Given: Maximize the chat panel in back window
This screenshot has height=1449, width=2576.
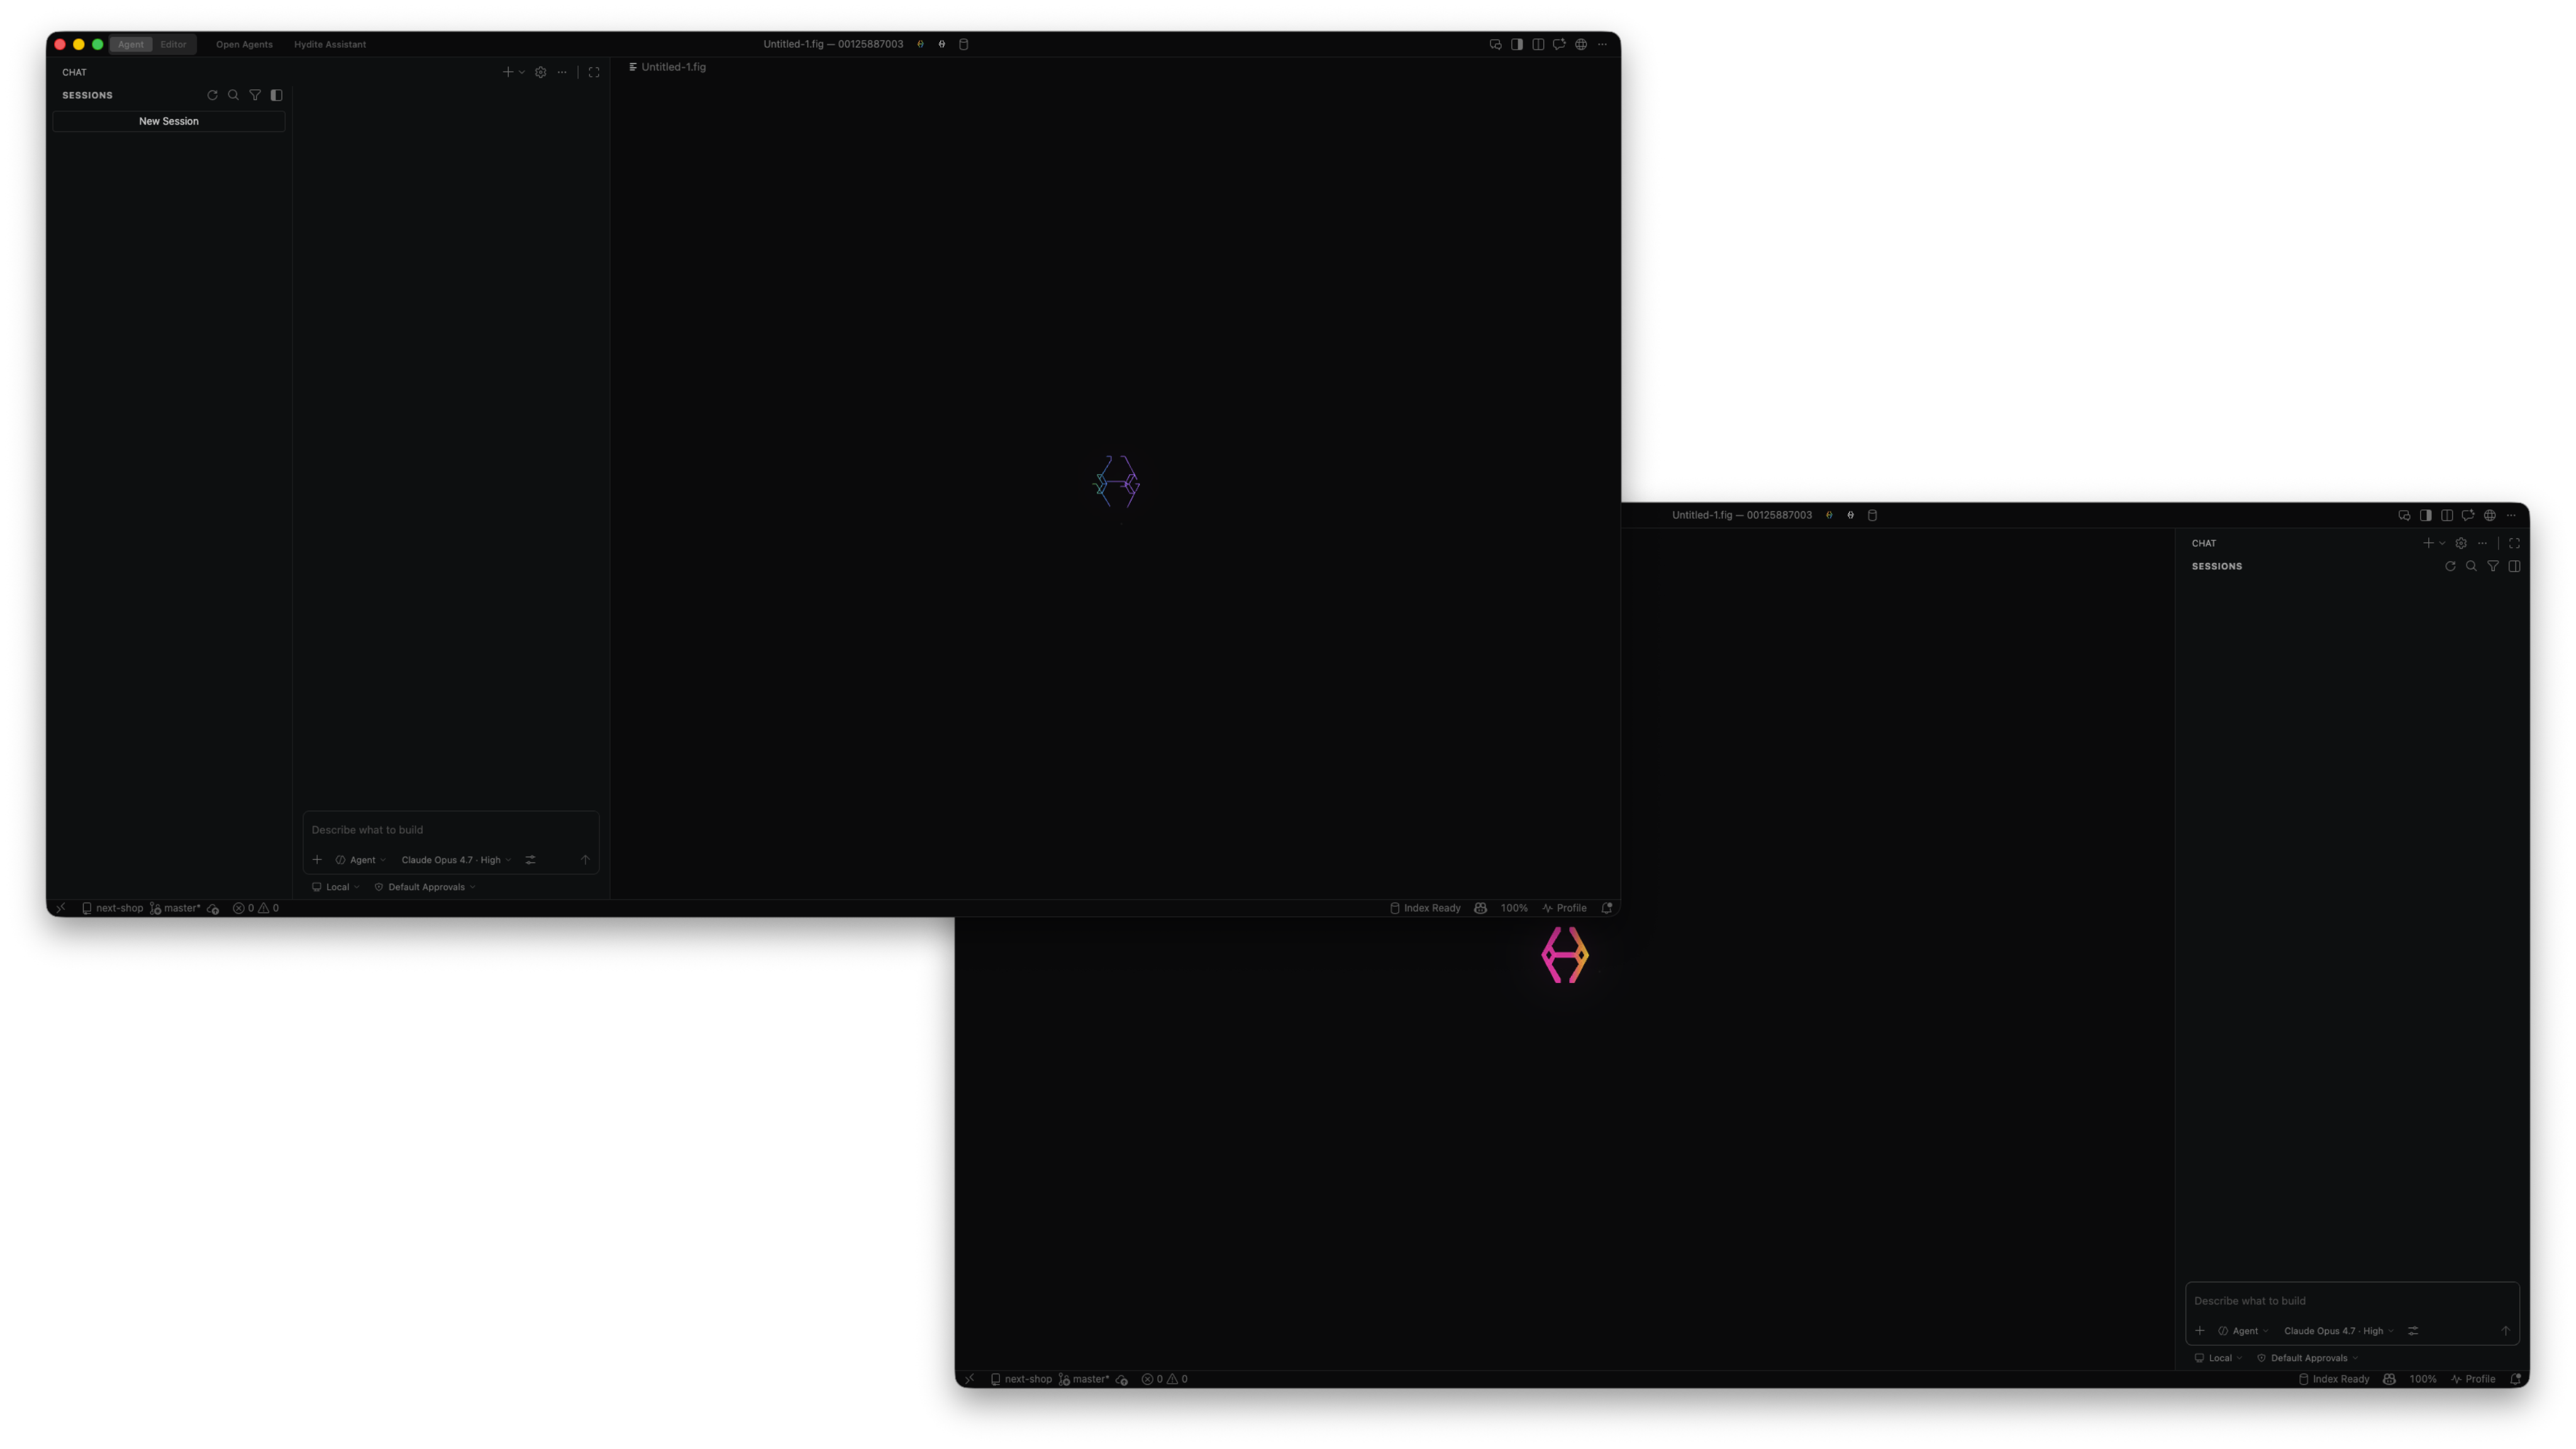Looking at the screenshot, I should (x=2515, y=543).
